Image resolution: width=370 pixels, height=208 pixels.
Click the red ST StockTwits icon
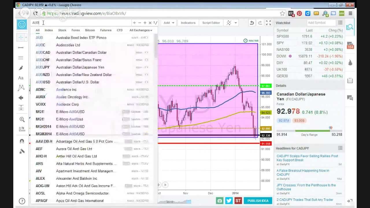(x=238, y=200)
